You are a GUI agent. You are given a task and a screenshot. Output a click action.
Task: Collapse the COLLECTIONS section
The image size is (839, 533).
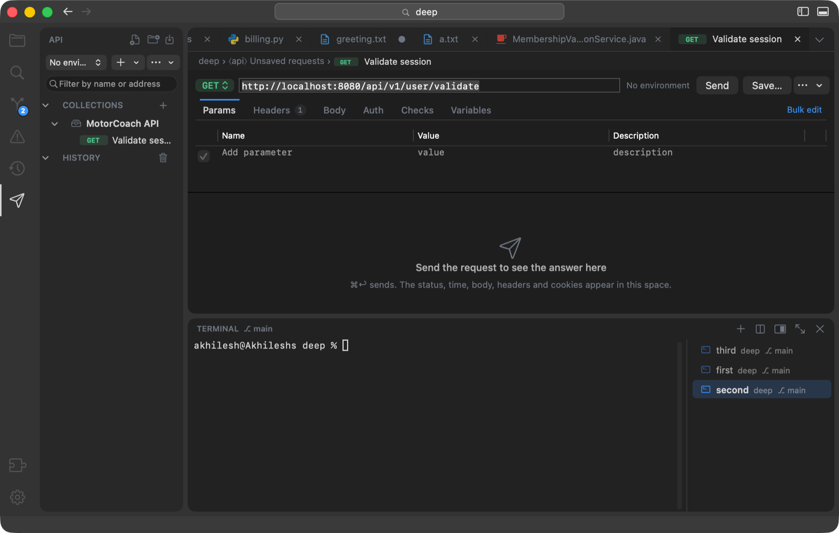point(46,105)
